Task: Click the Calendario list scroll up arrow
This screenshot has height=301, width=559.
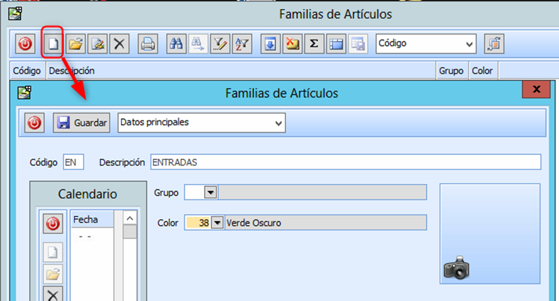Action: (x=130, y=218)
